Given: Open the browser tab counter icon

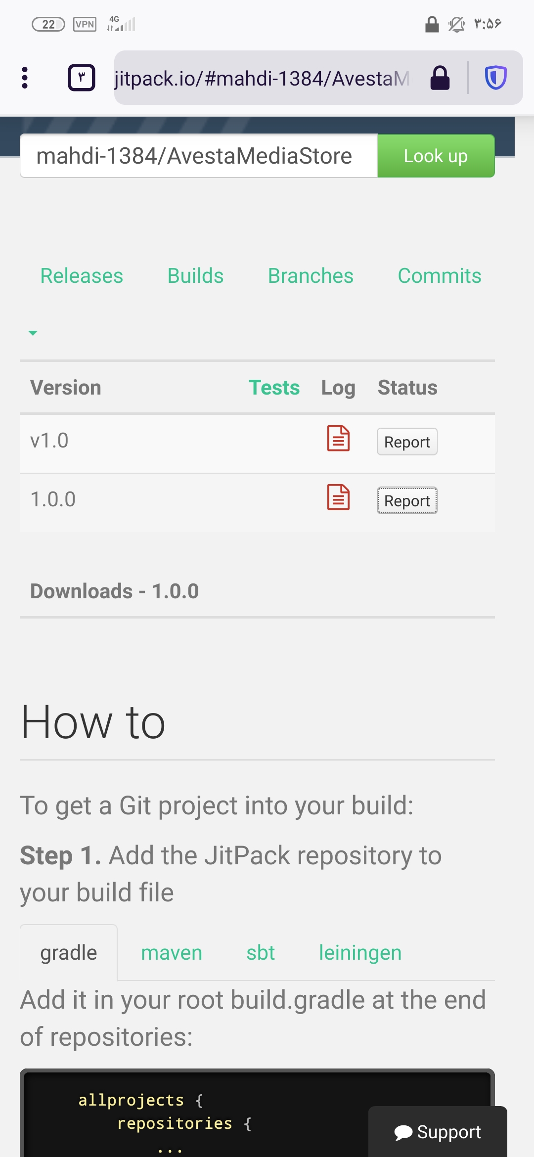Looking at the screenshot, I should pyautogui.click(x=82, y=78).
